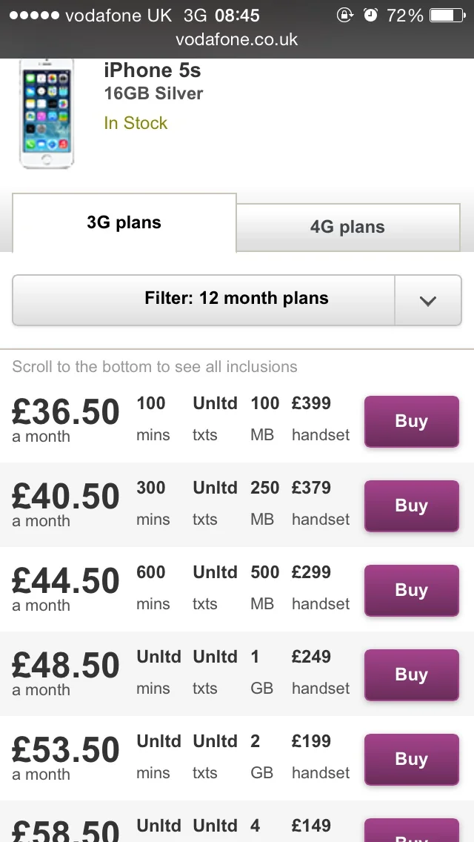Tap the iPhone 5s product title

(153, 70)
